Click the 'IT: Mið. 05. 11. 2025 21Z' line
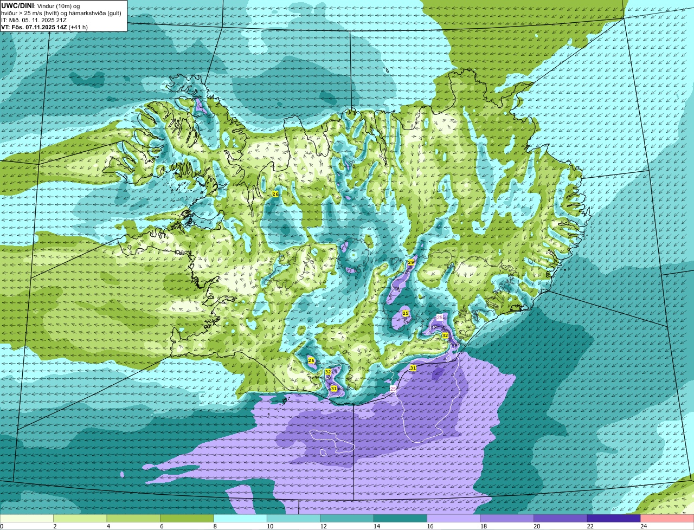 coord(34,20)
